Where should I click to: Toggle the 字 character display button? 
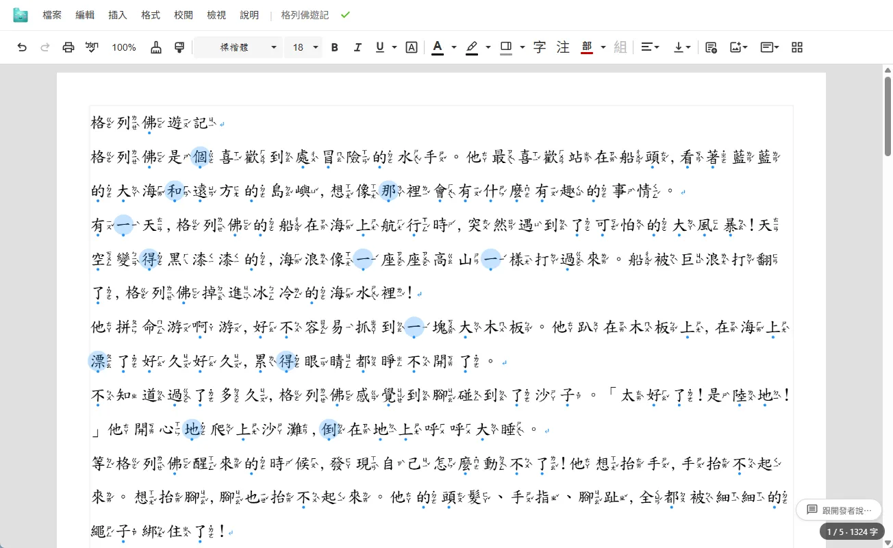pyautogui.click(x=540, y=47)
